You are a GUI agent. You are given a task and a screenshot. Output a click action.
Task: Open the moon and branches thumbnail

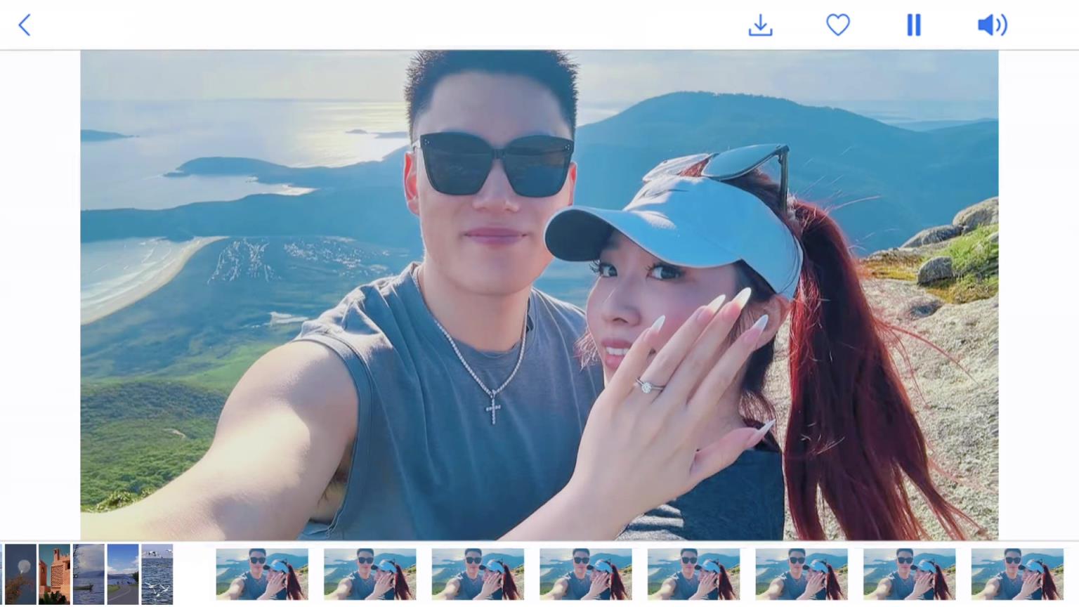click(x=20, y=574)
